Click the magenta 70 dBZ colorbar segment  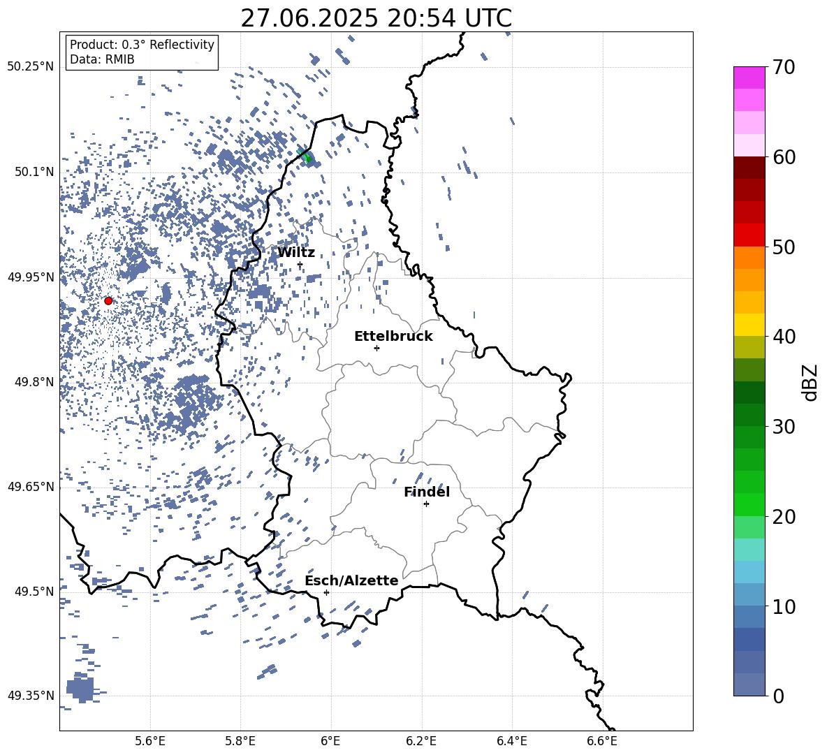pyautogui.click(x=749, y=78)
